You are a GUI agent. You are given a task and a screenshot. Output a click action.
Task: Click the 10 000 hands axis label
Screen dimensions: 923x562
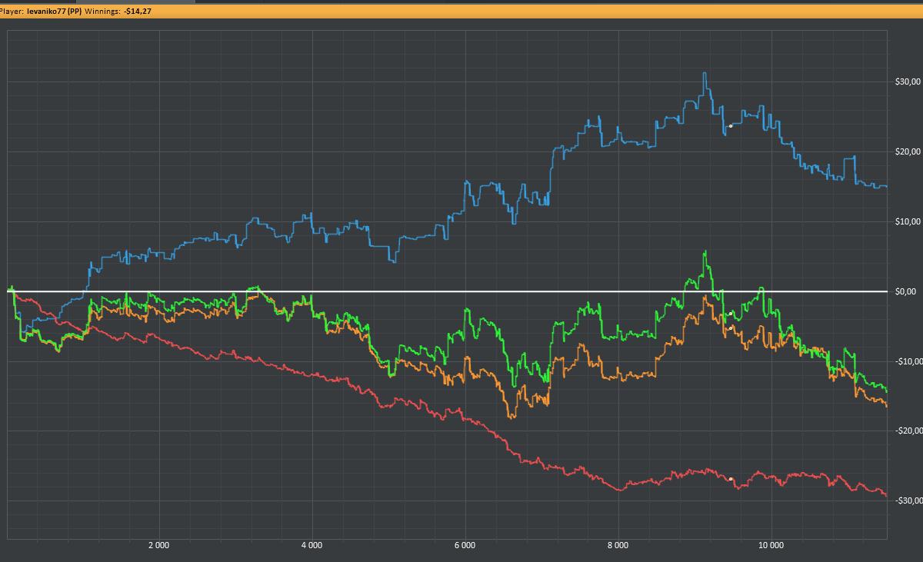coord(771,545)
